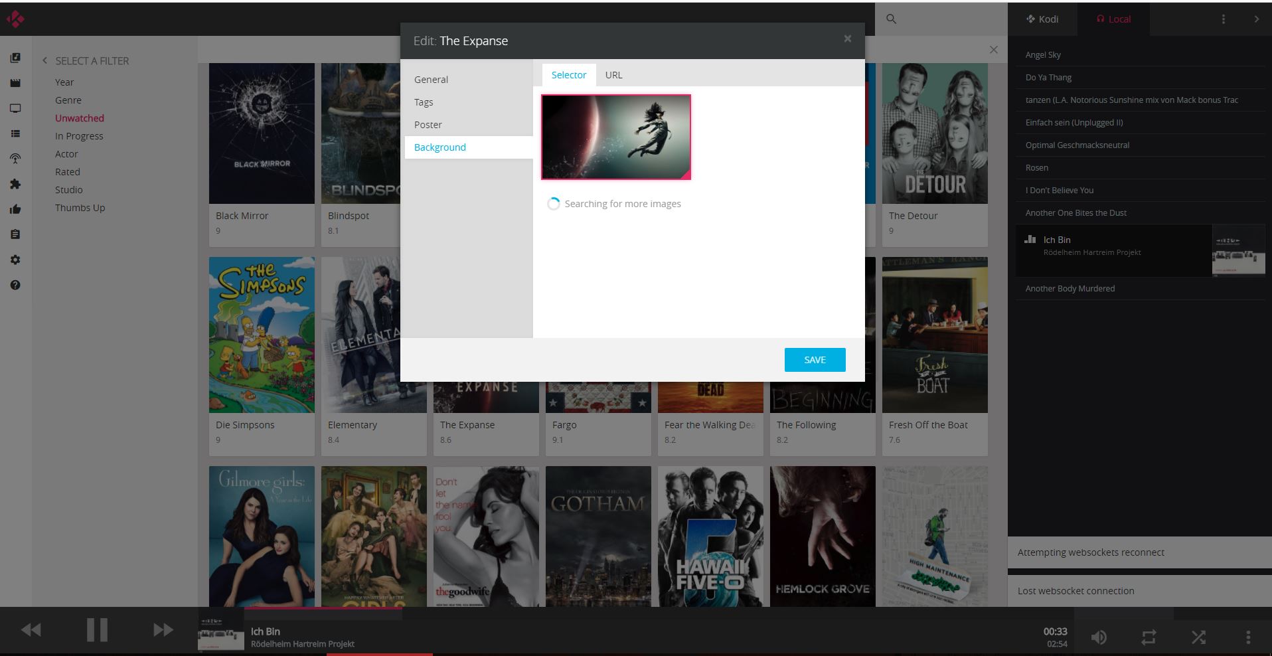The width and height of the screenshot is (1272, 656).
Task: Skip to next track
Action: 163,629
